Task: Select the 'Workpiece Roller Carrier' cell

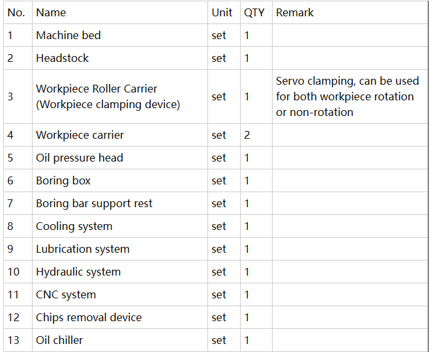Action: click(x=120, y=96)
